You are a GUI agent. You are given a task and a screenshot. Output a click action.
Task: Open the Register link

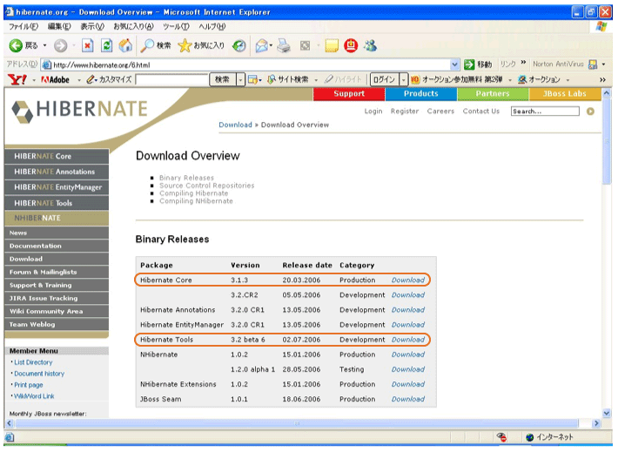pyautogui.click(x=405, y=111)
